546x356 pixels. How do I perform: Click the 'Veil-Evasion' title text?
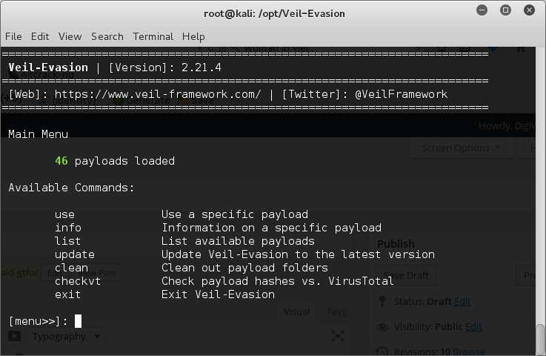point(48,67)
